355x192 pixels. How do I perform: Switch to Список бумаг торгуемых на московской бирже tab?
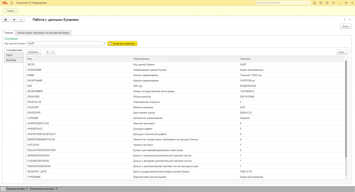tap(43, 33)
